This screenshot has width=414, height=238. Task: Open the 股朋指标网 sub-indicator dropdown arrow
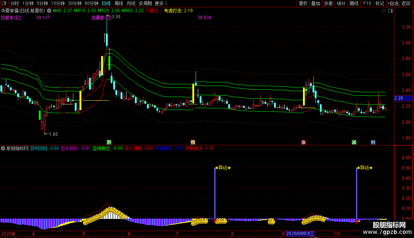(x=3, y=149)
